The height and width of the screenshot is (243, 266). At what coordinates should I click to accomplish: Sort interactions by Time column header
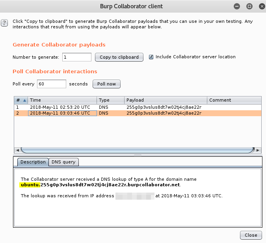[x=62, y=100]
